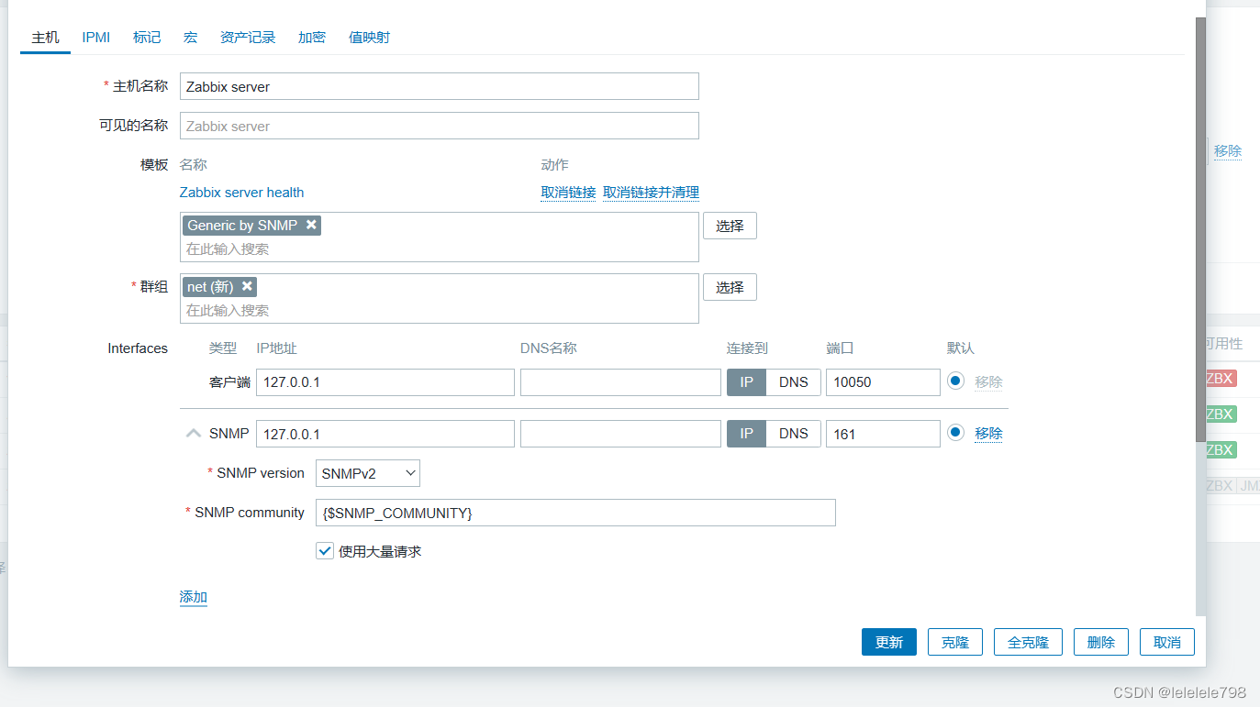Screen dimensions: 1260x707
Task: Click the 克隆 button
Action: (x=955, y=642)
